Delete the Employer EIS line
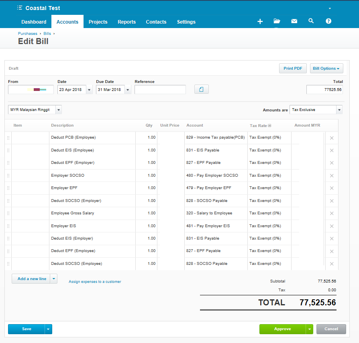 [332, 226]
